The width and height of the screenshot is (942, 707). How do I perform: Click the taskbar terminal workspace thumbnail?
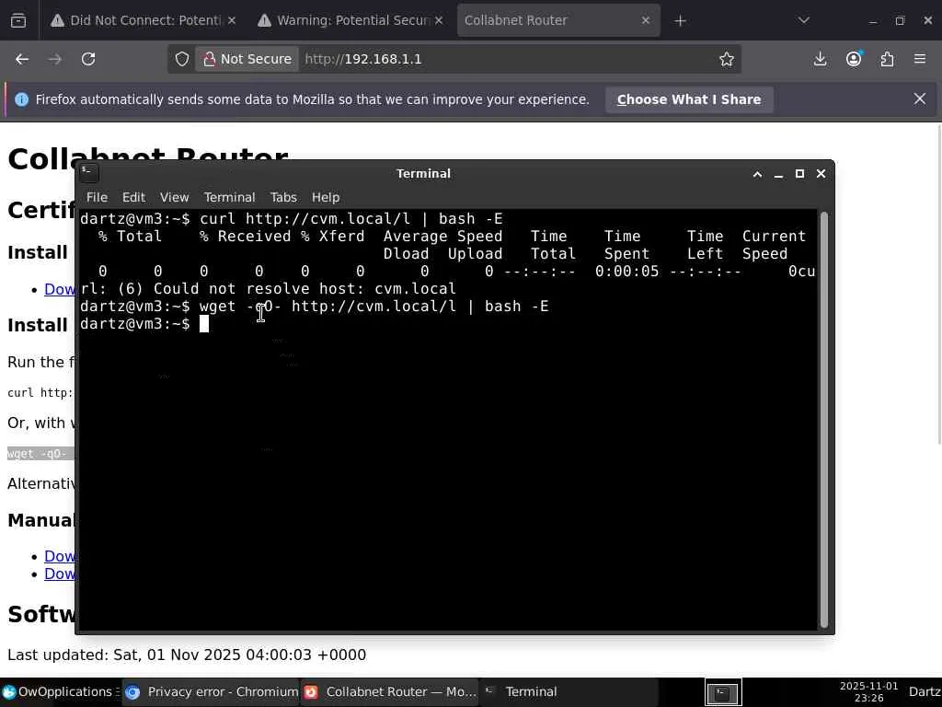pos(723,692)
